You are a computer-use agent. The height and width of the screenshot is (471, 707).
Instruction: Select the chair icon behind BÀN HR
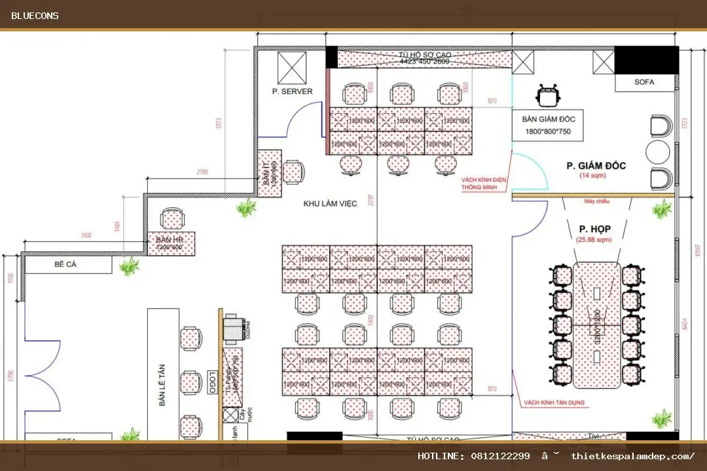[172, 218]
